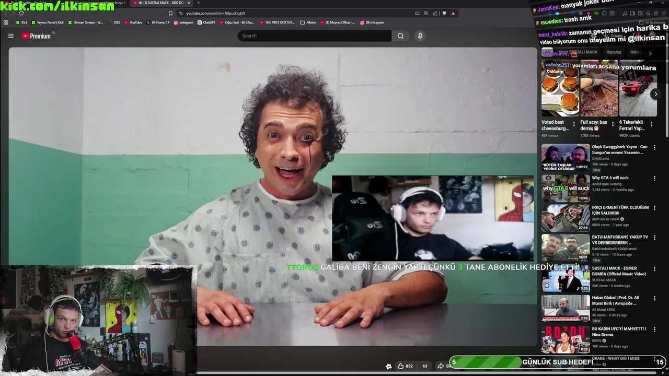Click OnlyDrama channel name

click(x=601, y=158)
